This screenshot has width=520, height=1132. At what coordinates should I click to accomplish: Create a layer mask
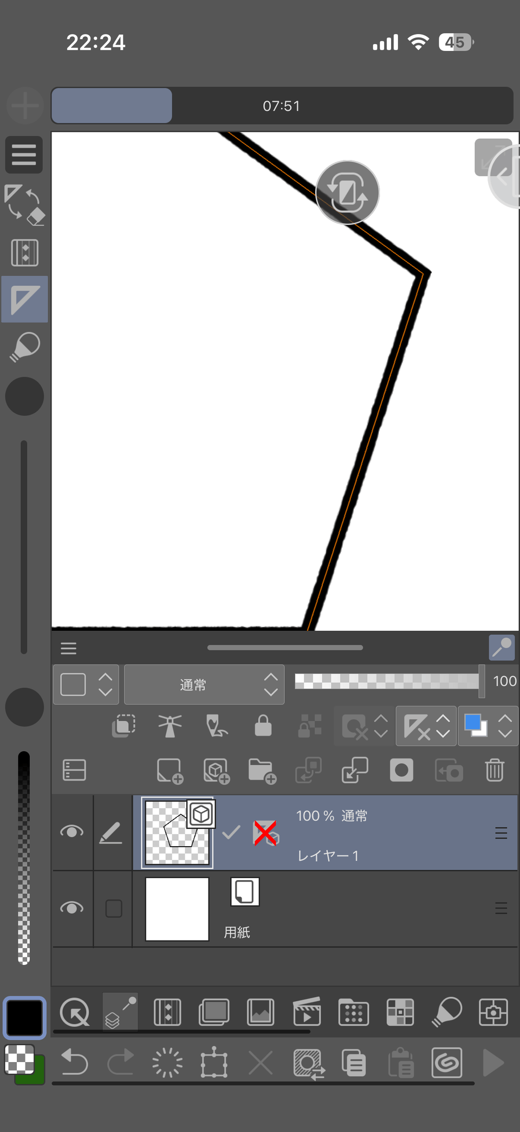click(x=401, y=770)
